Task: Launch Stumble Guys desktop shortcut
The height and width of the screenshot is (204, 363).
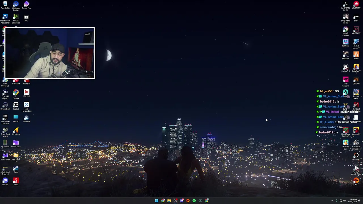Action: [x=345, y=145]
